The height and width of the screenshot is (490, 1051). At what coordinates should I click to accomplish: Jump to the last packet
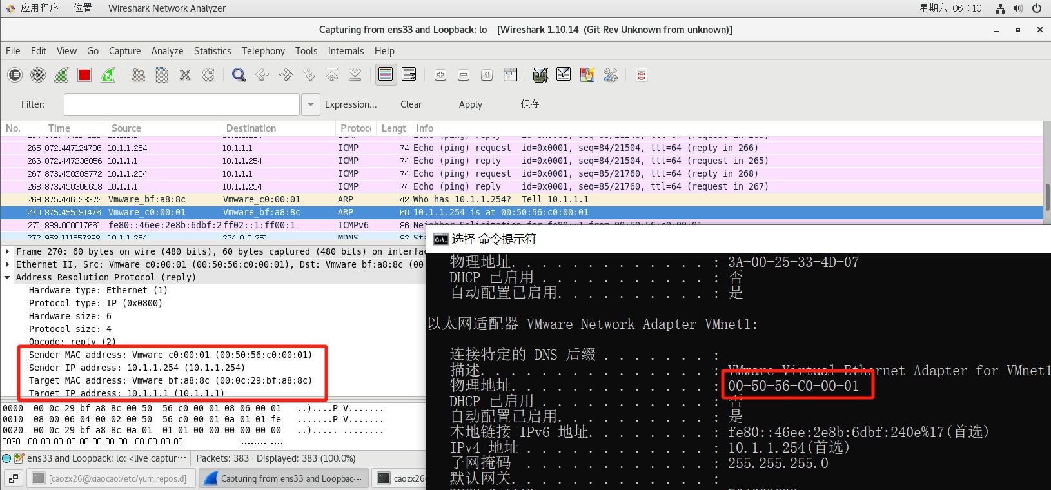(355, 75)
